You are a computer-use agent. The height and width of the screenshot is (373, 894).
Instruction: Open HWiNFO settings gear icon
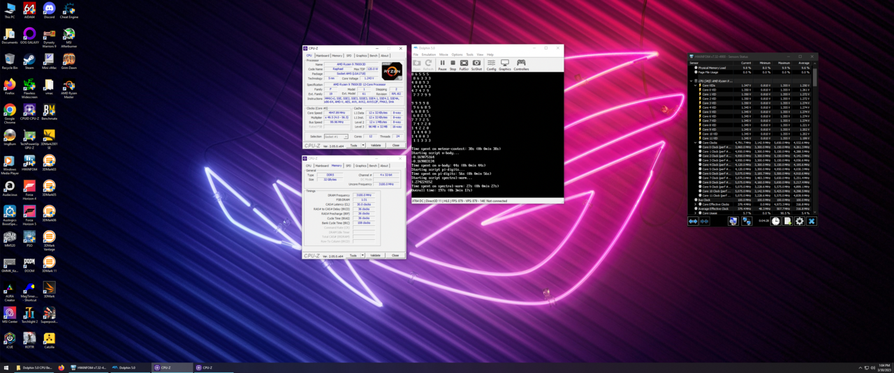point(800,221)
